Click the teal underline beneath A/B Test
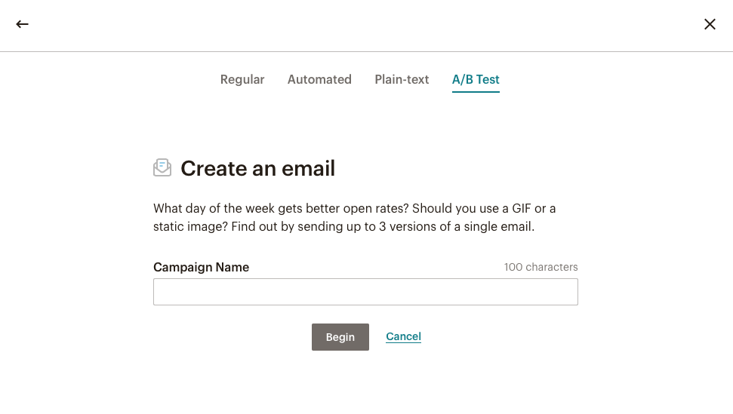 pyautogui.click(x=476, y=91)
